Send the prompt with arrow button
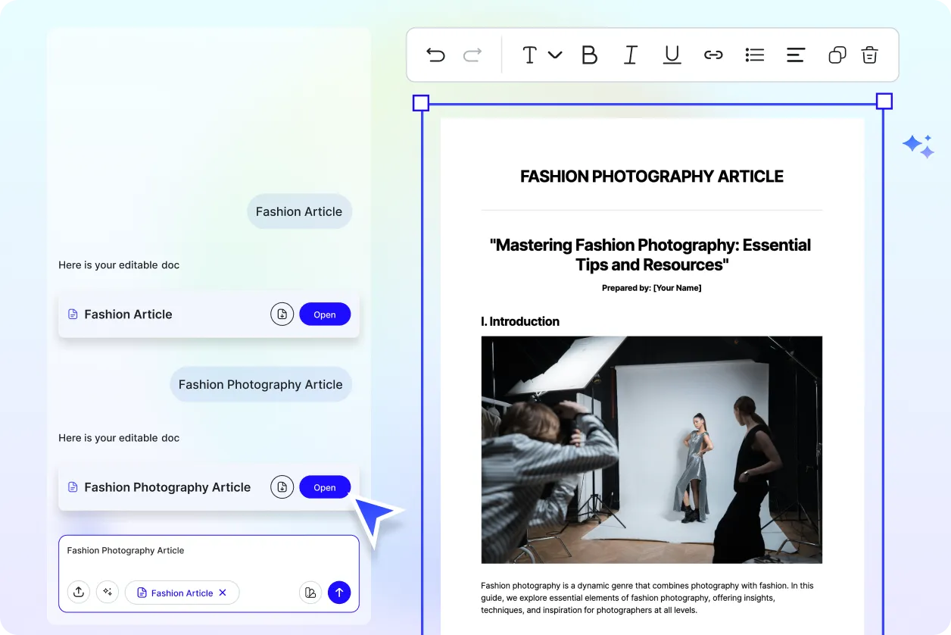 339,593
